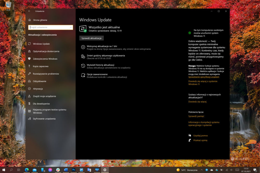The width and height of the screenshot is (260, 173).
Task: Click the Uzyskaj pomoc chat icon
Action: 190,135
